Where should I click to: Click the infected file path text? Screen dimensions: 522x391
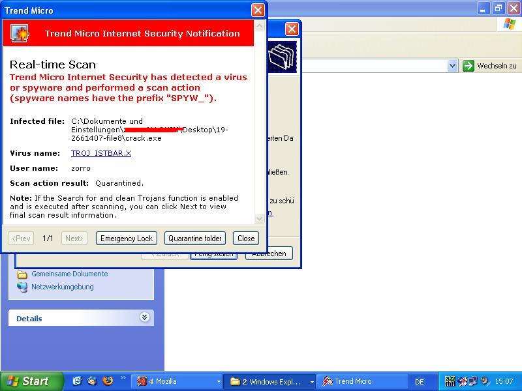pyautogui.click(x=150, y=130)
